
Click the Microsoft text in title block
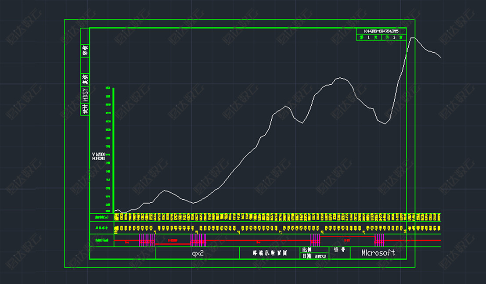pyautogui.click(x=378, y=253)
